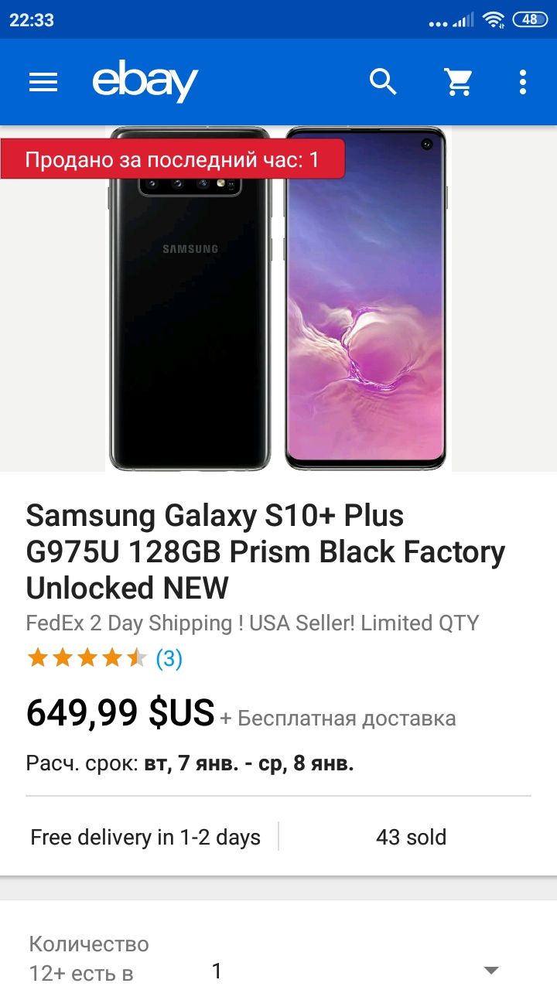Open the three-dot overflow menu

coord(523,82)
